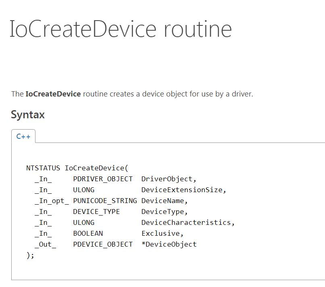This screenshot has height=287, width=325.
Task: Click the BOOLEAN type in code
Action: pyautogui.click(x=88, y=233)
